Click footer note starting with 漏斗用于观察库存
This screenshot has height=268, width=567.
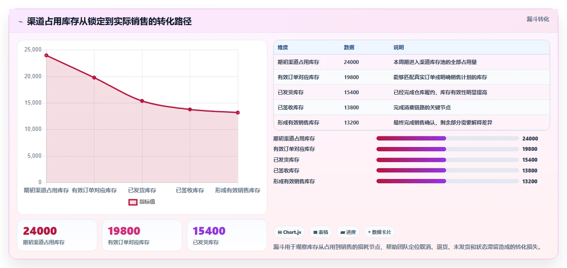[408, 247]
